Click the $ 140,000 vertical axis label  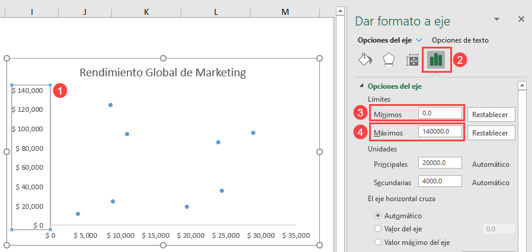[27, 91]
